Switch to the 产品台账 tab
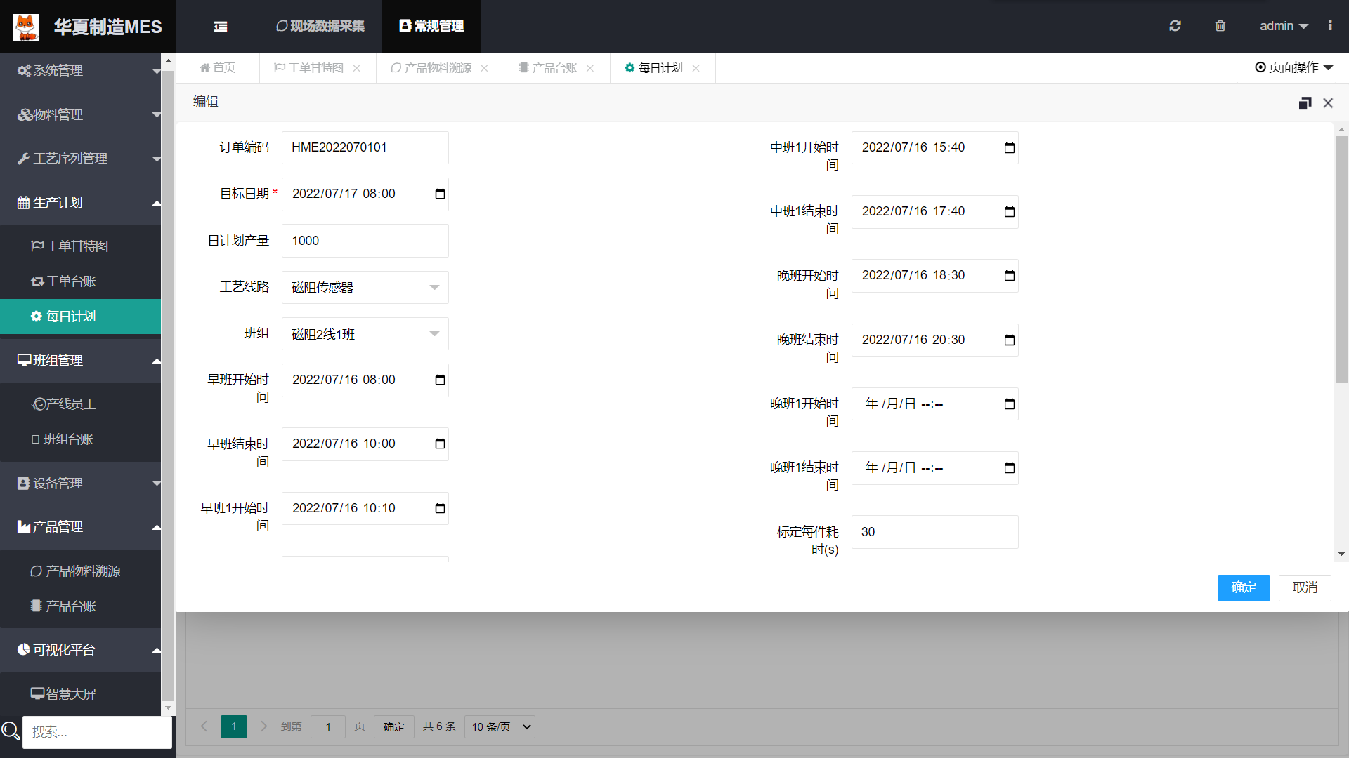The height and width of the screenshot is (758, 1349). 548,67
